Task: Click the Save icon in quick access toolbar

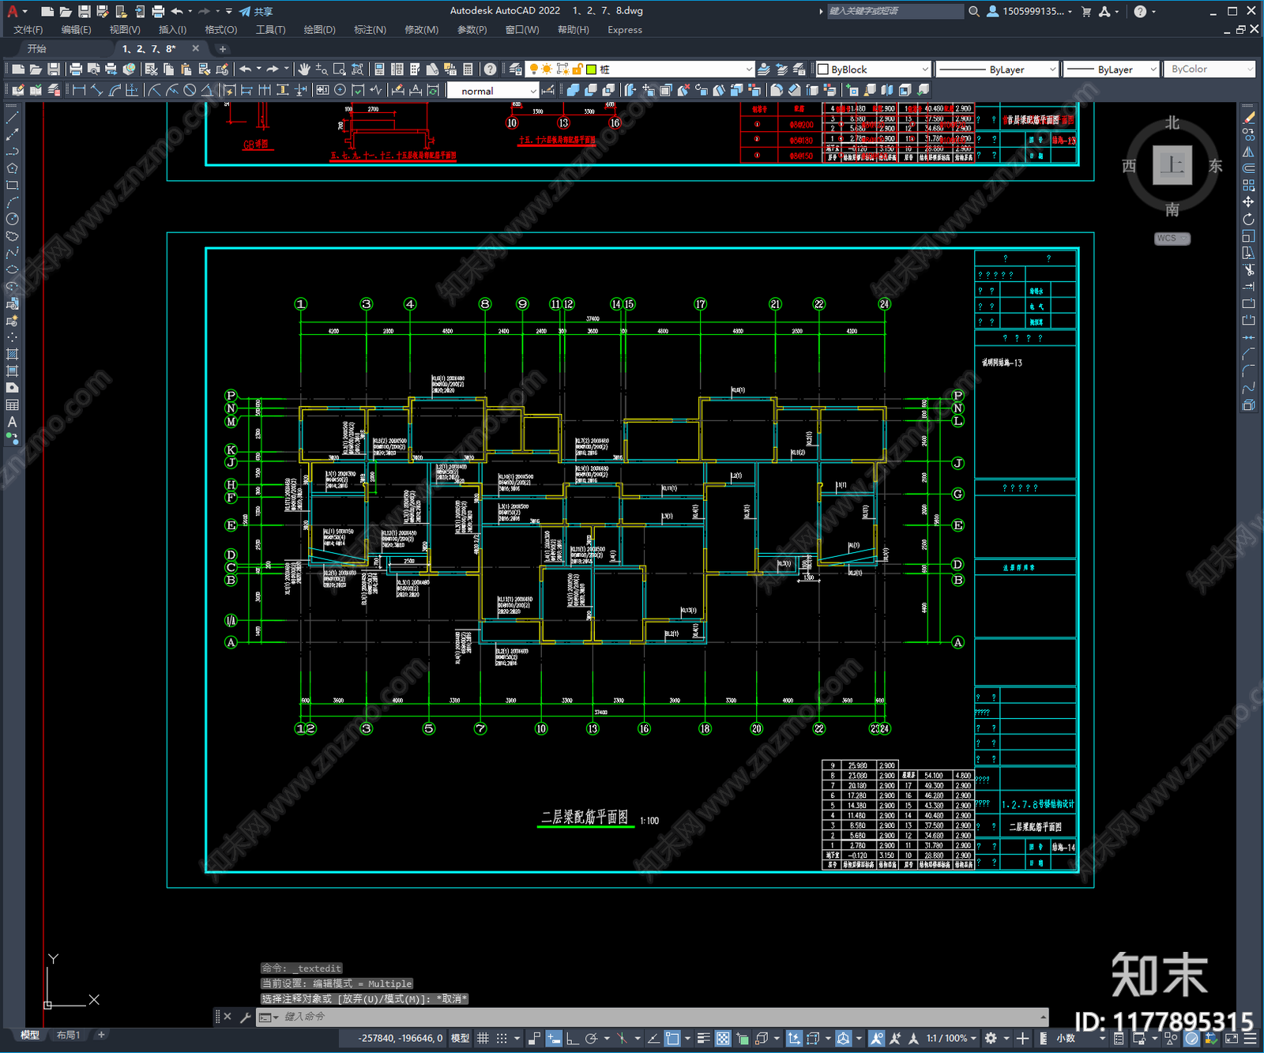Action: (x=84, y=11)
